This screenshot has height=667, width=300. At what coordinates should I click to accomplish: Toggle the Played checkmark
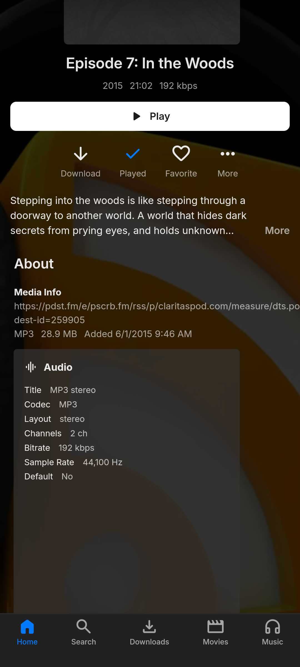(x=133, y=154)
